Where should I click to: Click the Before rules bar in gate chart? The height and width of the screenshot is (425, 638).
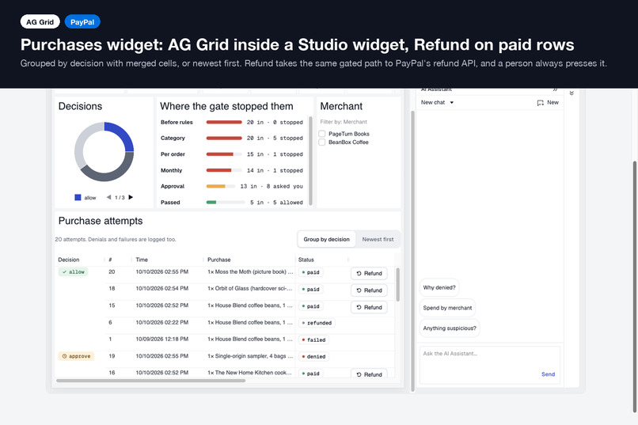coord(224,122)
